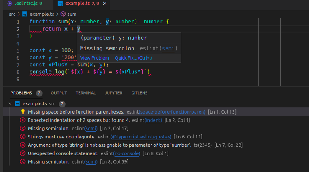This screenshot has width=309, height=172.
Task: Close the example.ts editor tab
Action: (105, 4)
